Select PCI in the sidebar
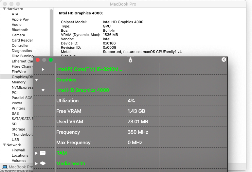Screen dimensions: 252x172 tap(15, 93)
